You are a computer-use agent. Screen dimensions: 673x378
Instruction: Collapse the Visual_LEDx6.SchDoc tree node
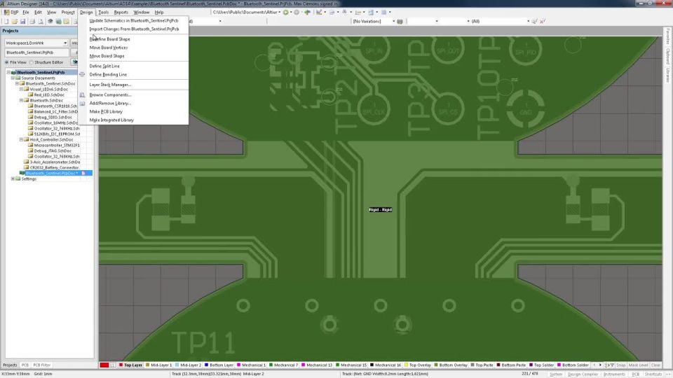(21, 89)
